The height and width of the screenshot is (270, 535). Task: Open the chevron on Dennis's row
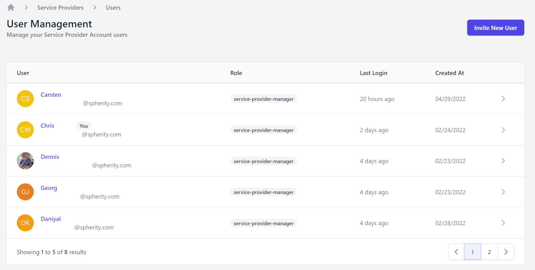tap(503, 161)
